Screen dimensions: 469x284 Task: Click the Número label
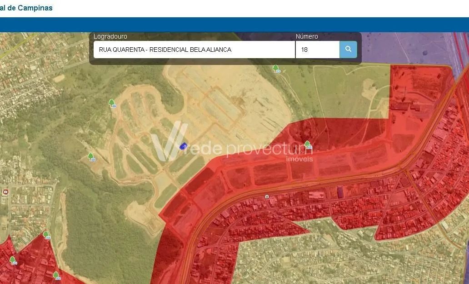(x=307, y=36)
